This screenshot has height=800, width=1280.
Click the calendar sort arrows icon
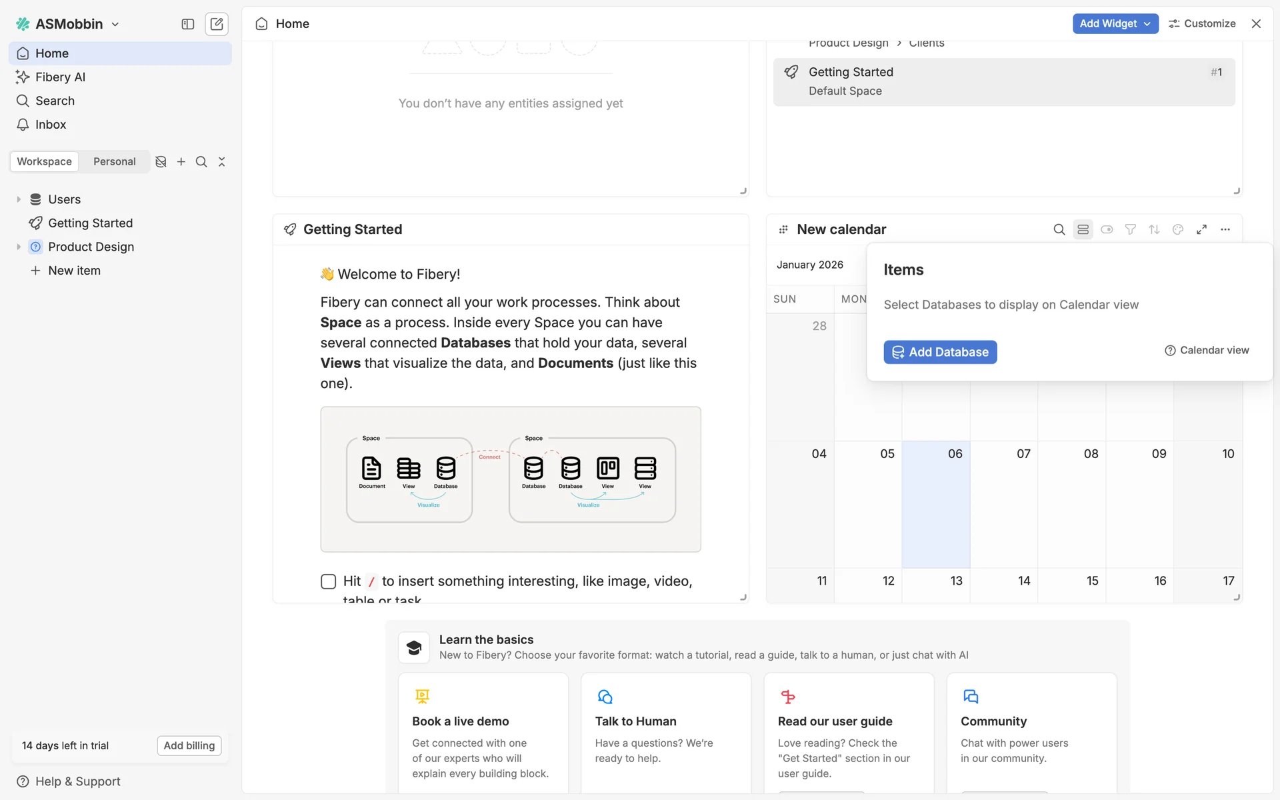[x=1154, y=229]
